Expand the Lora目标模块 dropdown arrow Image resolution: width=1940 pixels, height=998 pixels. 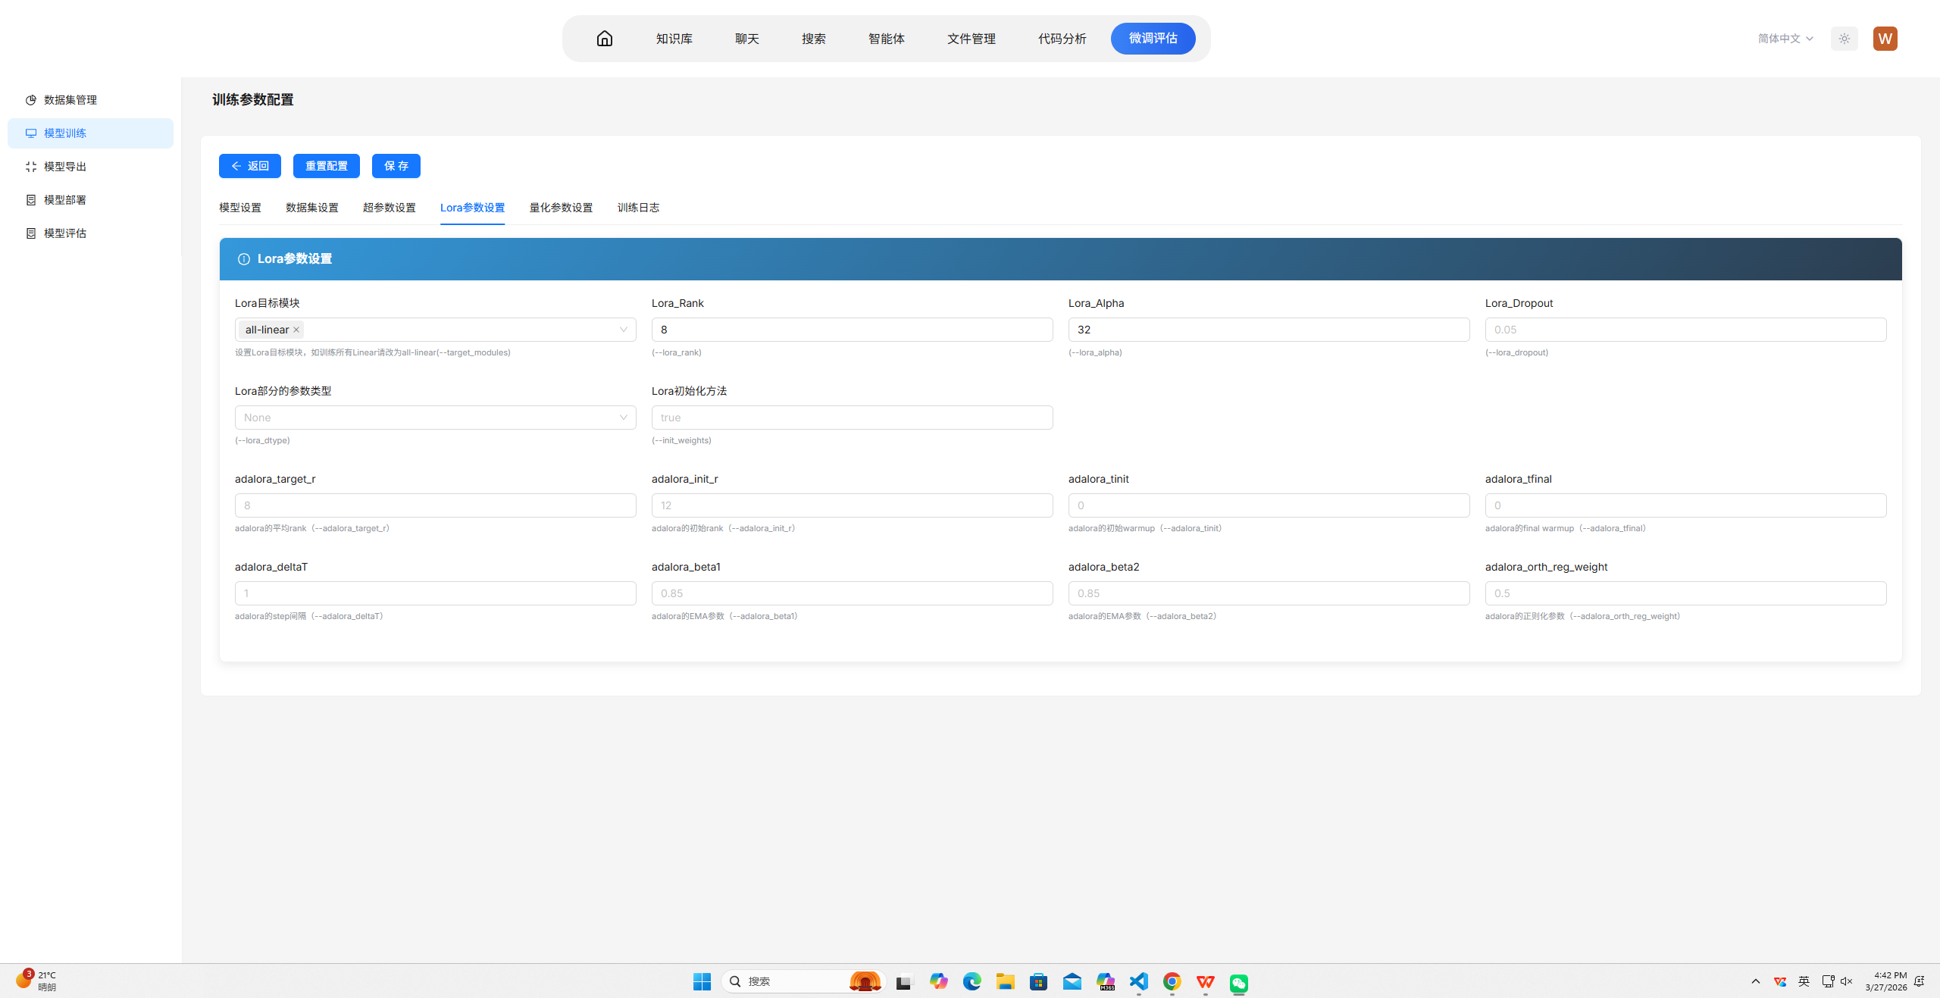click(623, 330)
